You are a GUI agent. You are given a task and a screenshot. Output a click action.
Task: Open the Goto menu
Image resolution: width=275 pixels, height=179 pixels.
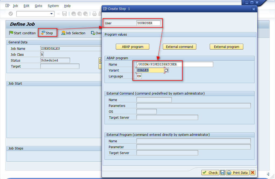pos(38,6)
